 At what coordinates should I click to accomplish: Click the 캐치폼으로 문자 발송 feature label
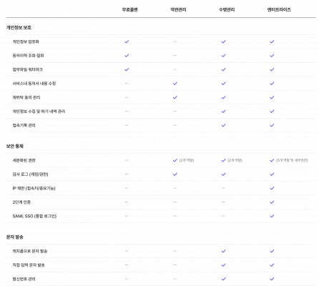tap(30, 251)
